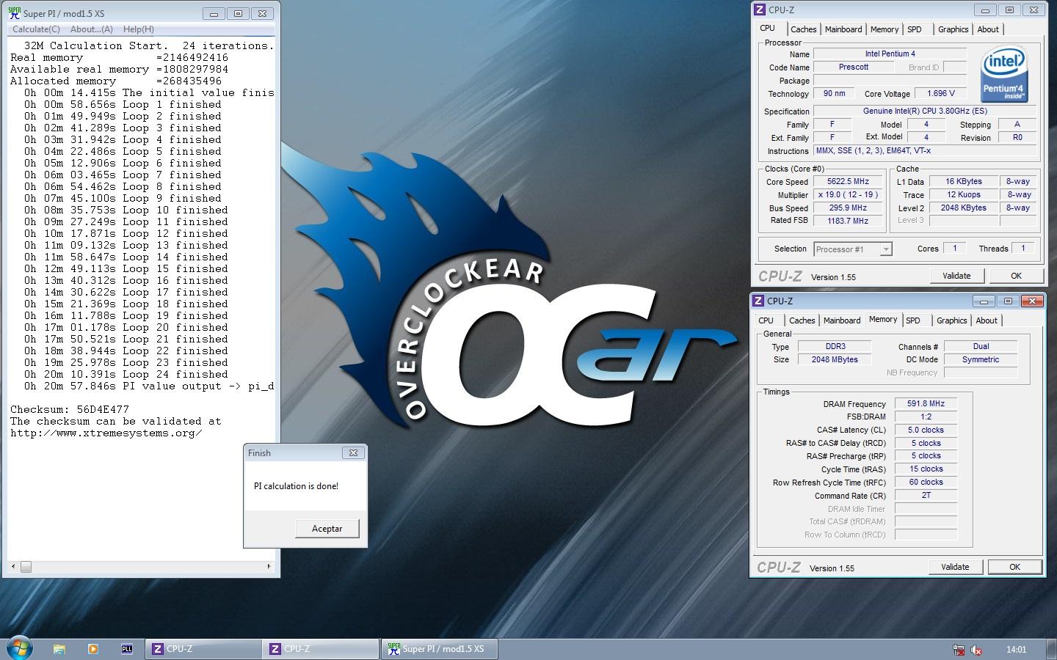Select About tab in bottom CPU-Z window
The width and height of the screenshot is (1057, 660).
(987, 320)
